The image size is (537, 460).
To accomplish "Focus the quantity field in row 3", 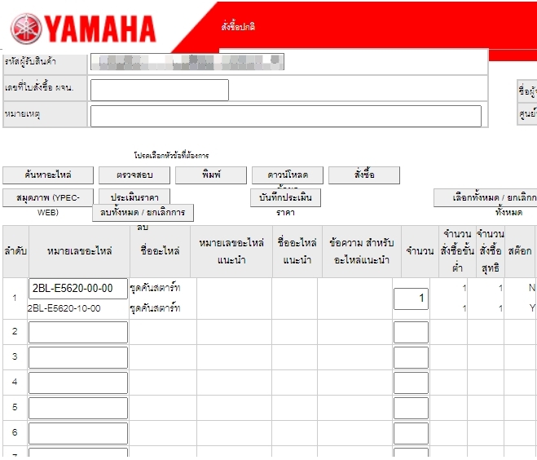I will point(411,357).
